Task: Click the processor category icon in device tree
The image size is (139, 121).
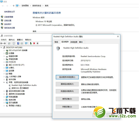Action: point(7,53)
